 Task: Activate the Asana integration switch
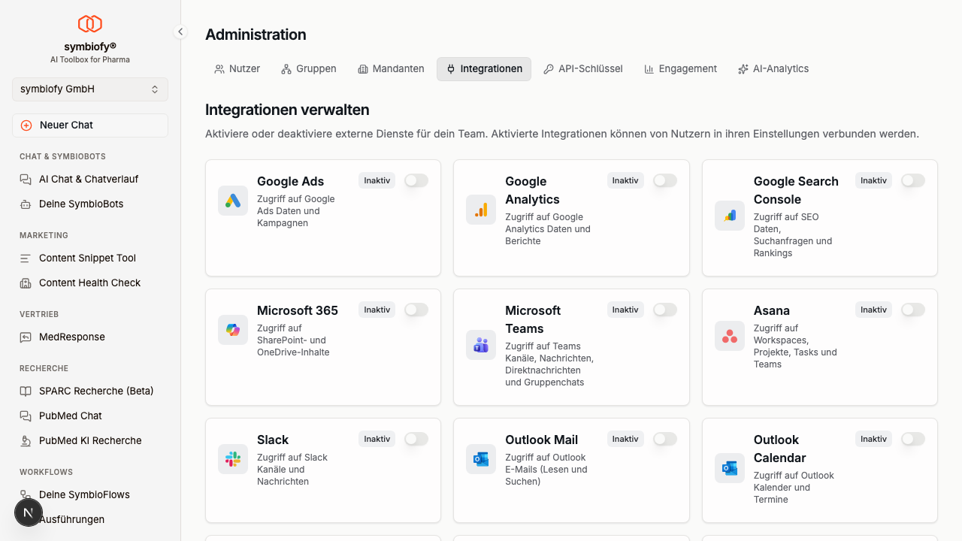(x=912, y=310)
